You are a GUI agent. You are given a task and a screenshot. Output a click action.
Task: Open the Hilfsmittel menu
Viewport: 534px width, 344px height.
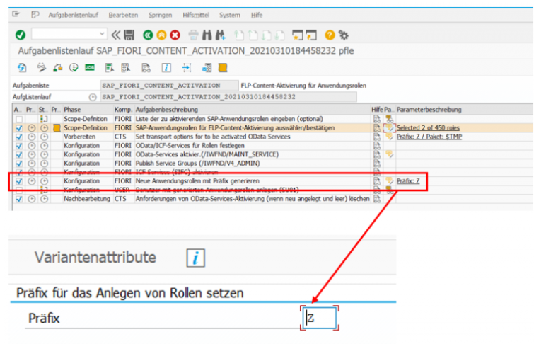coord(195,15)
